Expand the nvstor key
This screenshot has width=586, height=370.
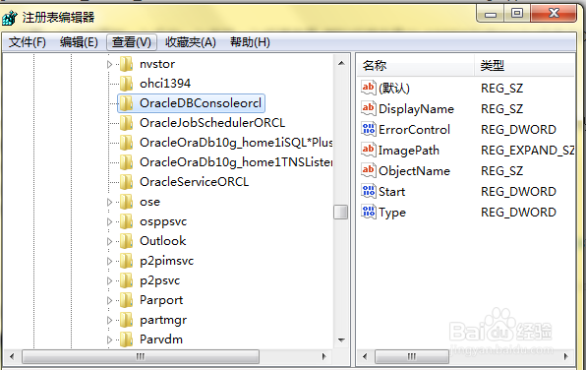pyautogui.click(x=109, y=64)
